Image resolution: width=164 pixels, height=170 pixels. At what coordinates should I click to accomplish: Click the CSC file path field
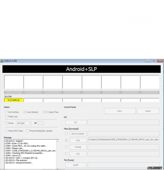[124, 154]
